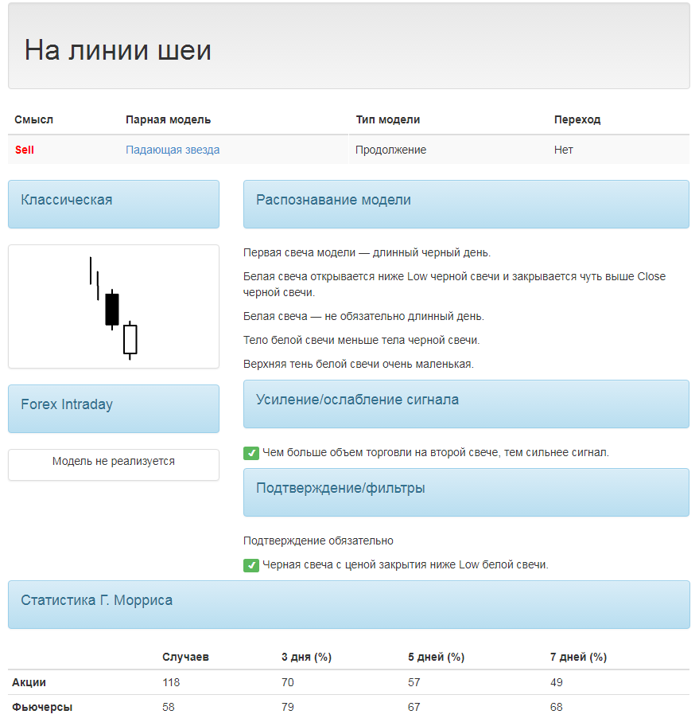699x726 pixels.
Task: Click the green check beside 'Черная свеча' confirmation
Action: click(251, 565)
